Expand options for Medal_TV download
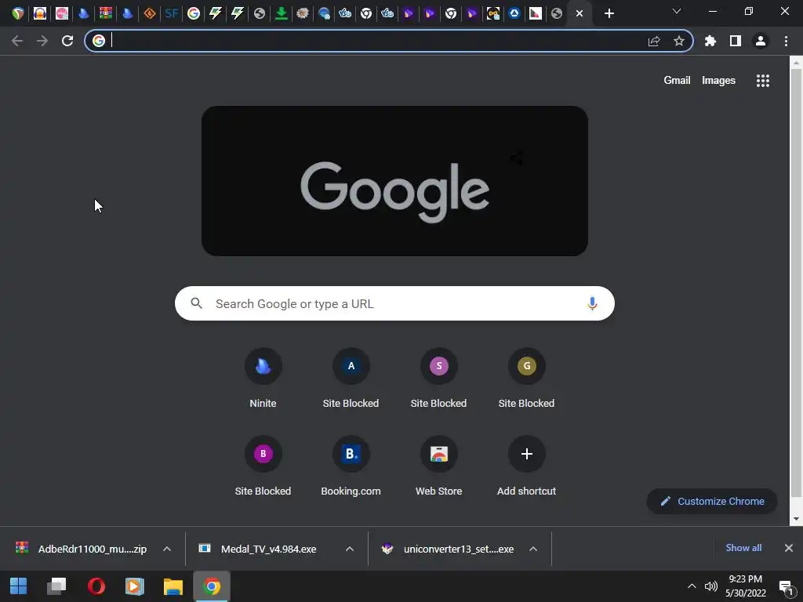Viewport: 803px width, 602px height. 350,549
